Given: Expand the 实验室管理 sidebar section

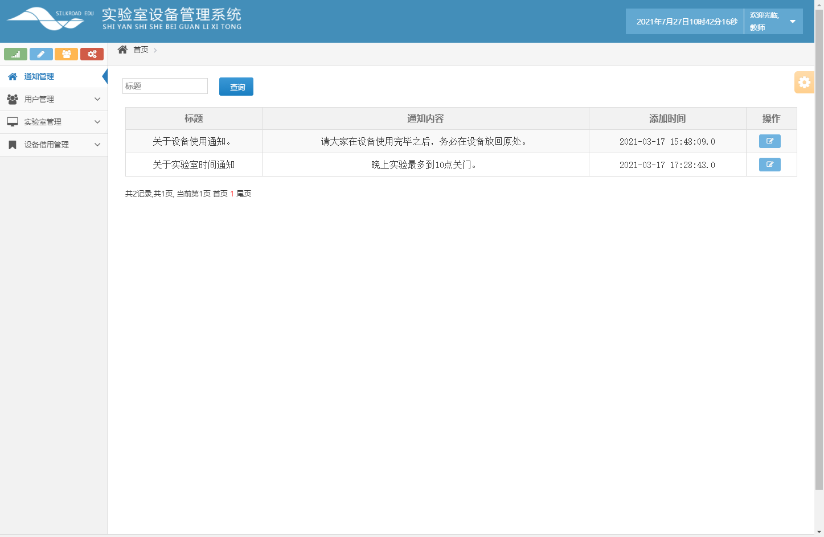Looking at the screenshot, I should 54,121.
